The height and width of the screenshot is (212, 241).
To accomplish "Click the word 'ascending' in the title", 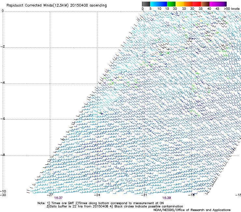I will pos(98,6).
